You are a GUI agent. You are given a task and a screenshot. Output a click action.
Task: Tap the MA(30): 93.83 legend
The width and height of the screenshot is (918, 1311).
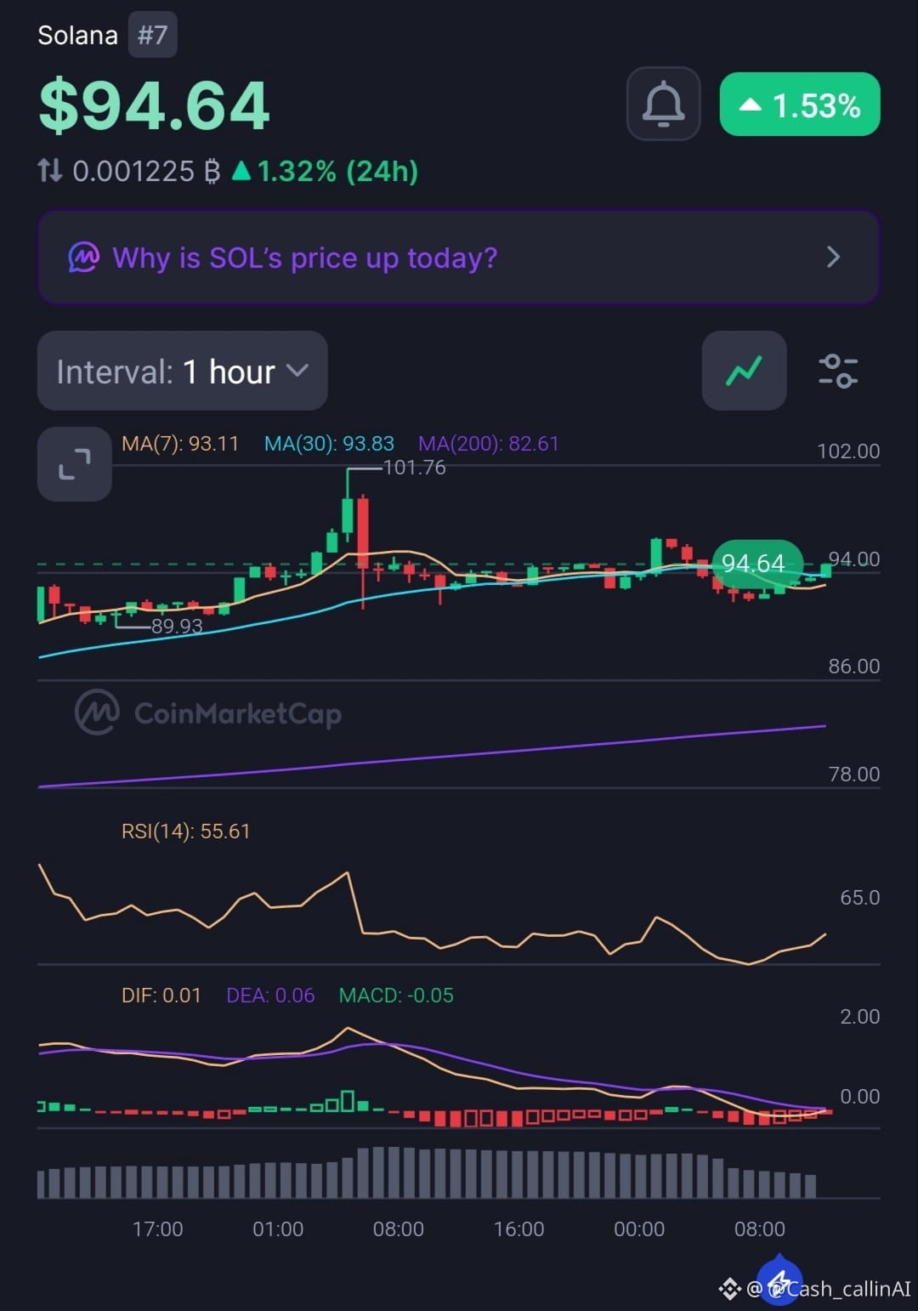click(329, 444)
